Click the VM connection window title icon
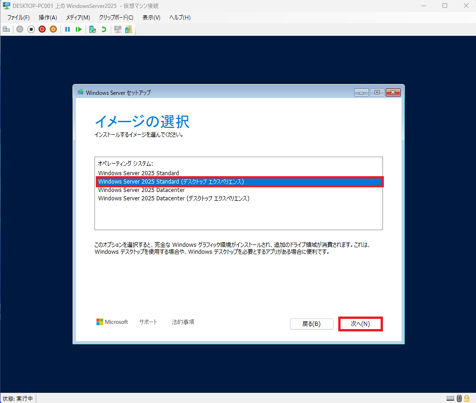Viewport: 476px width, 403px height. coord(7,6)
